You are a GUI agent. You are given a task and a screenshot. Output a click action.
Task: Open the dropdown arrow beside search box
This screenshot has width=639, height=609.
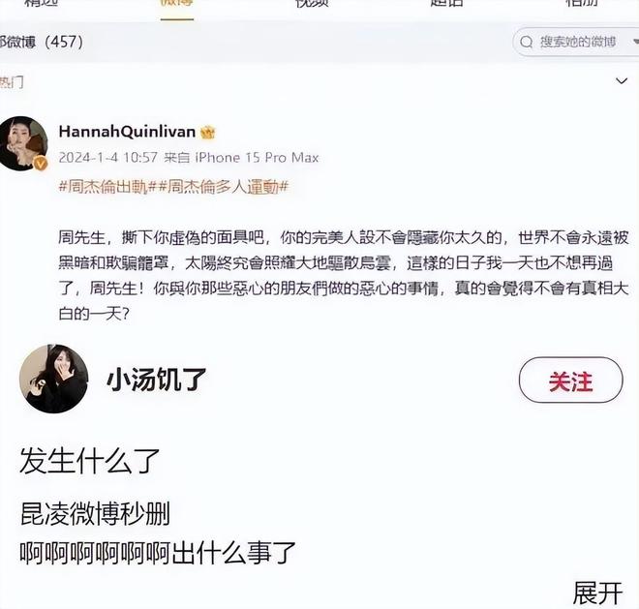coord(636,42)
